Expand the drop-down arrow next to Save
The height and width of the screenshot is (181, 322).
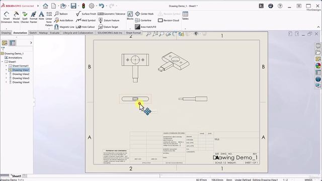tap(78, 6)
